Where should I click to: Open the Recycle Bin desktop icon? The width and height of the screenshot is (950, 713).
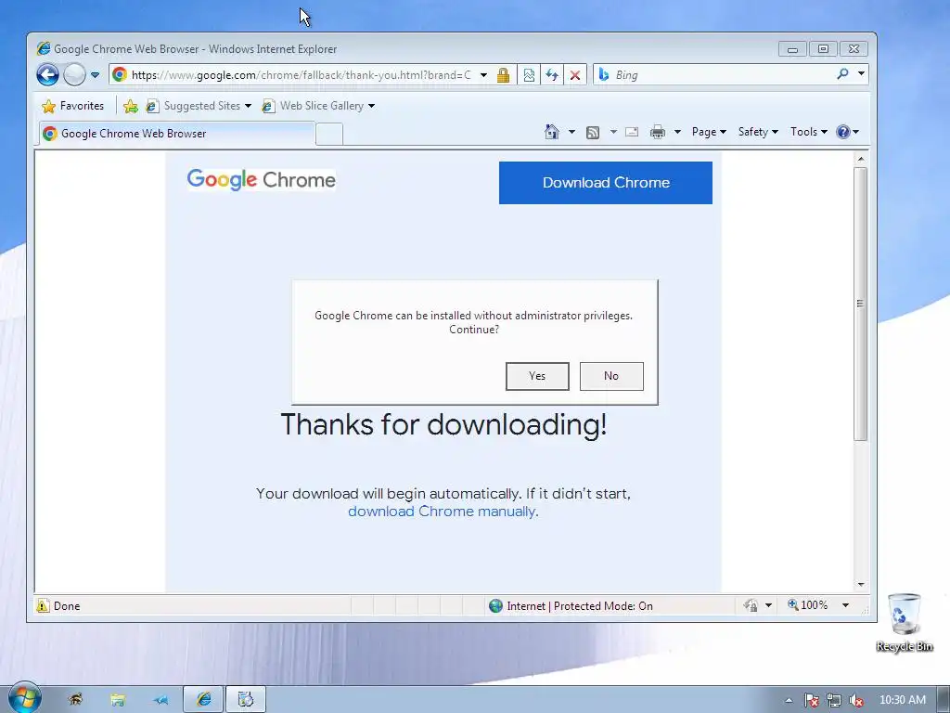click(x=905, y=622)
